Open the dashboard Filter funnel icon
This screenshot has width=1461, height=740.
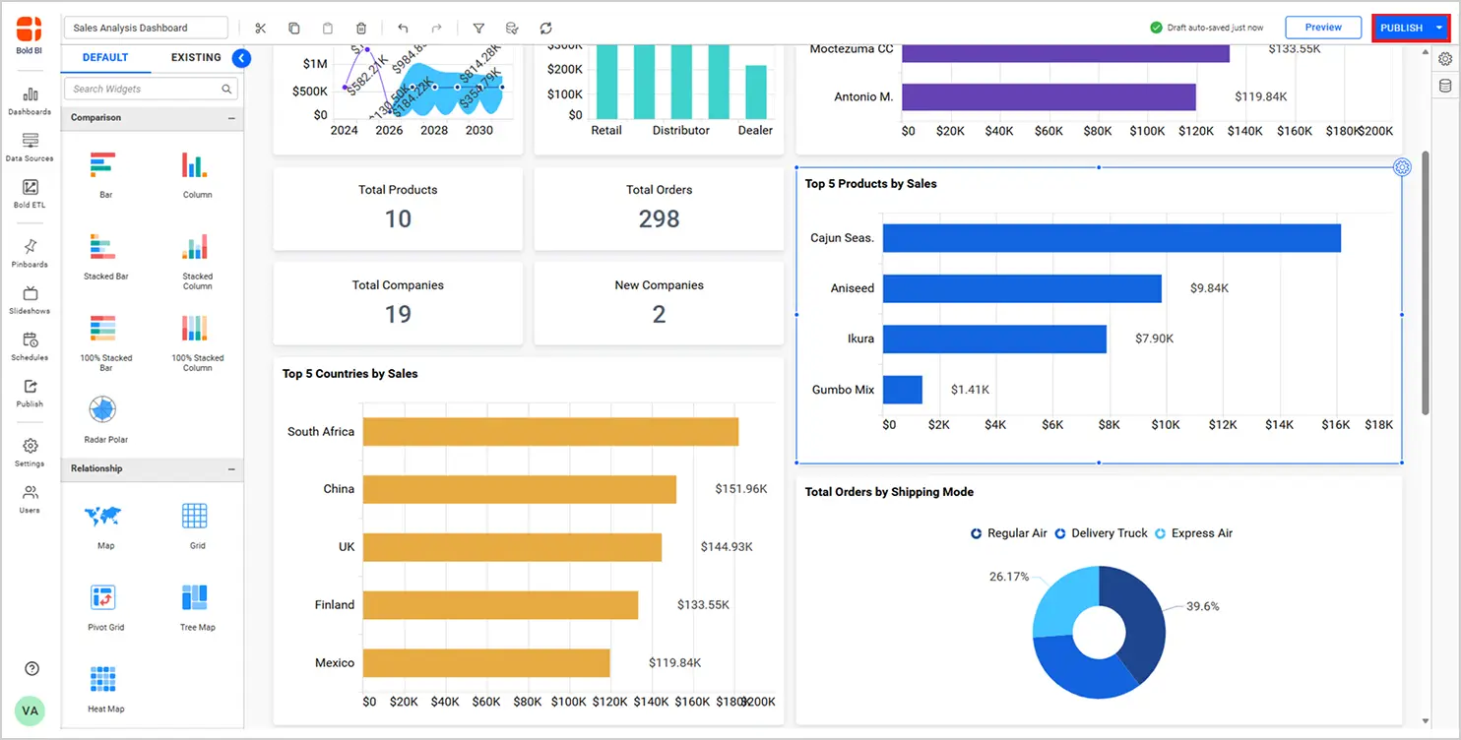pyautogui.click(x=478, y=29)
